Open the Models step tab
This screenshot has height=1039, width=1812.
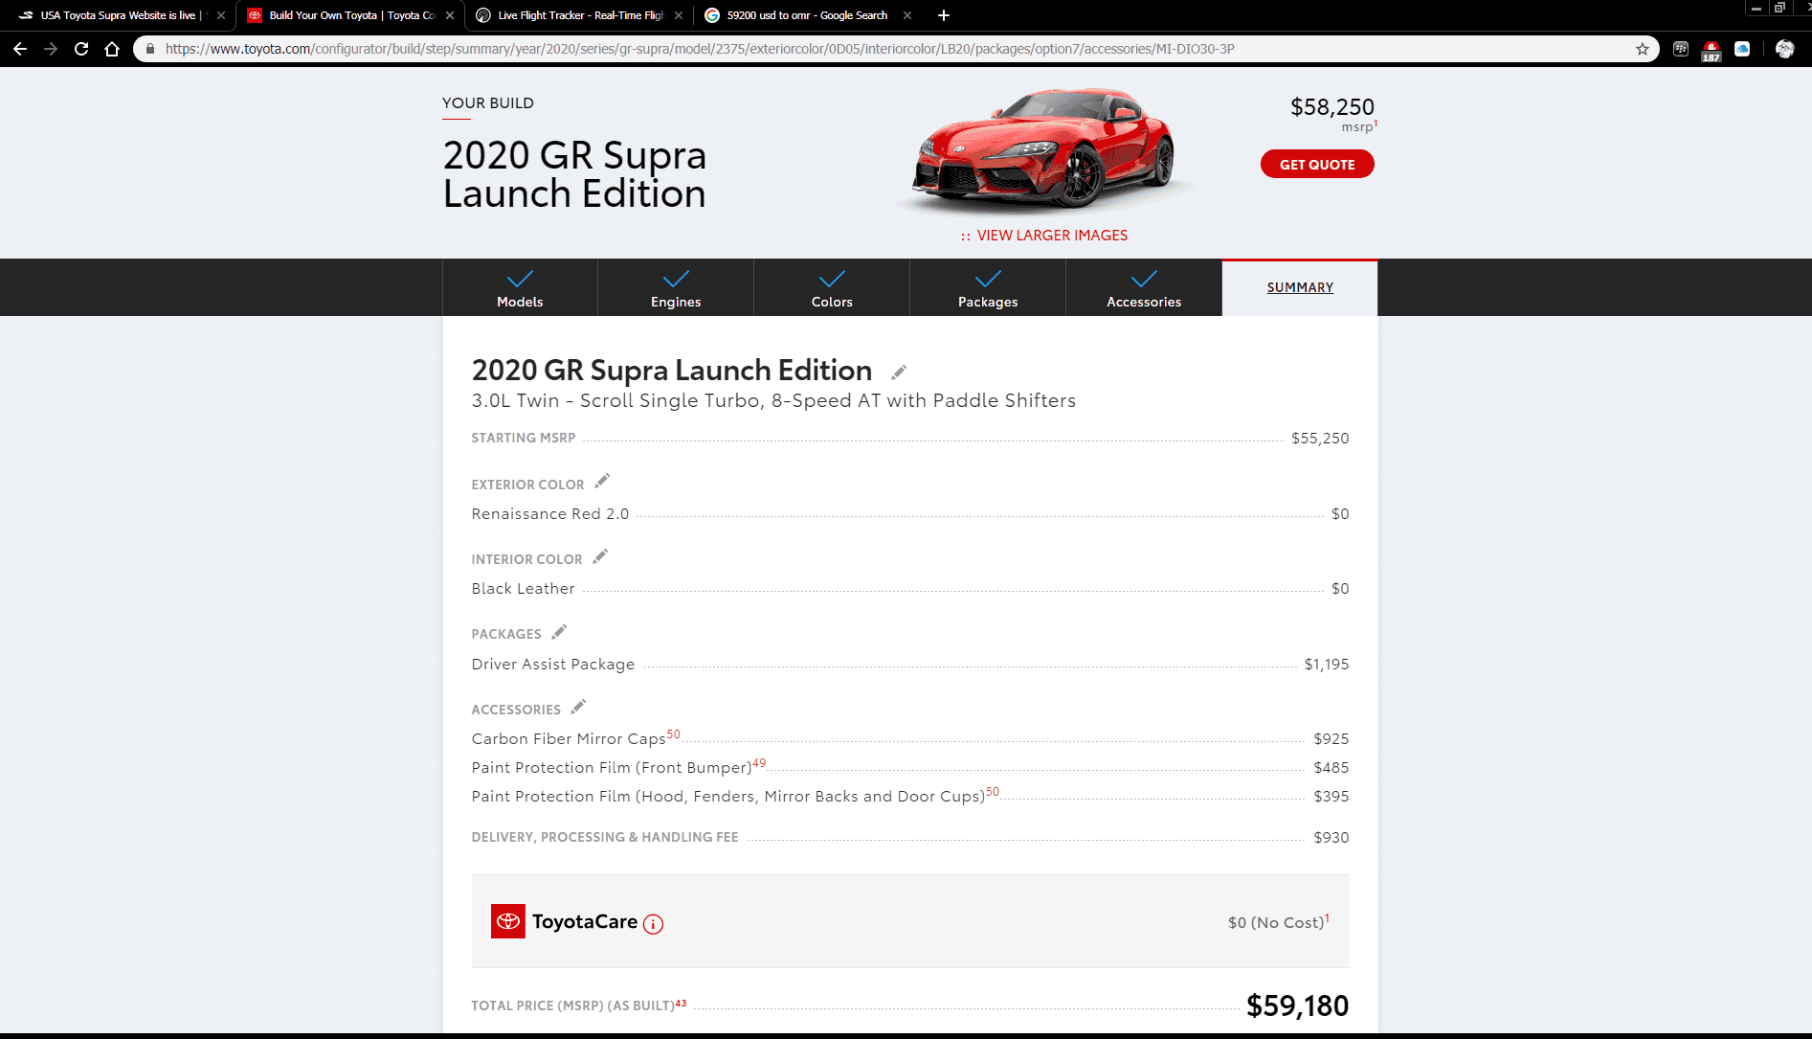[x=520, y=287]
